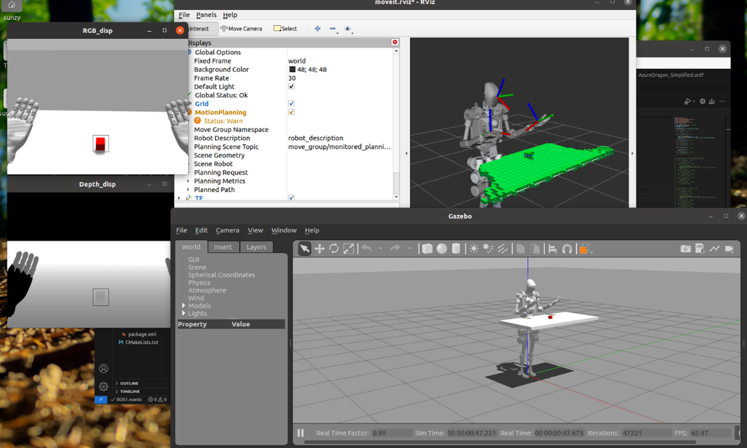Screen dimensions: 747x448
Task: Open the Panels menu in RViz
Action: (206, 15)
